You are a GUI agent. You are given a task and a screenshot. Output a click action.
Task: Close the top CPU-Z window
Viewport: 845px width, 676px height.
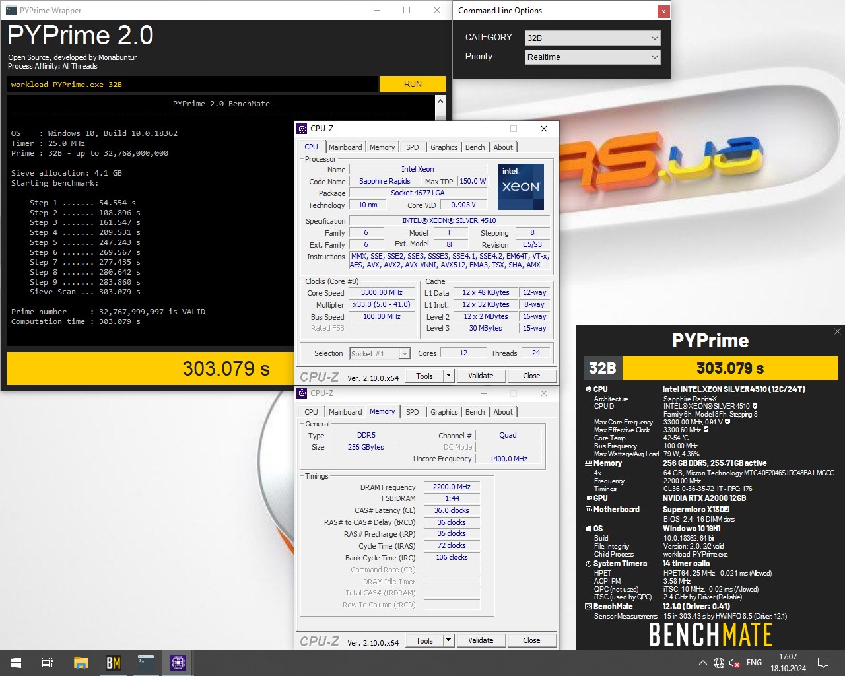pyautogui.click(x=544, y=129)
